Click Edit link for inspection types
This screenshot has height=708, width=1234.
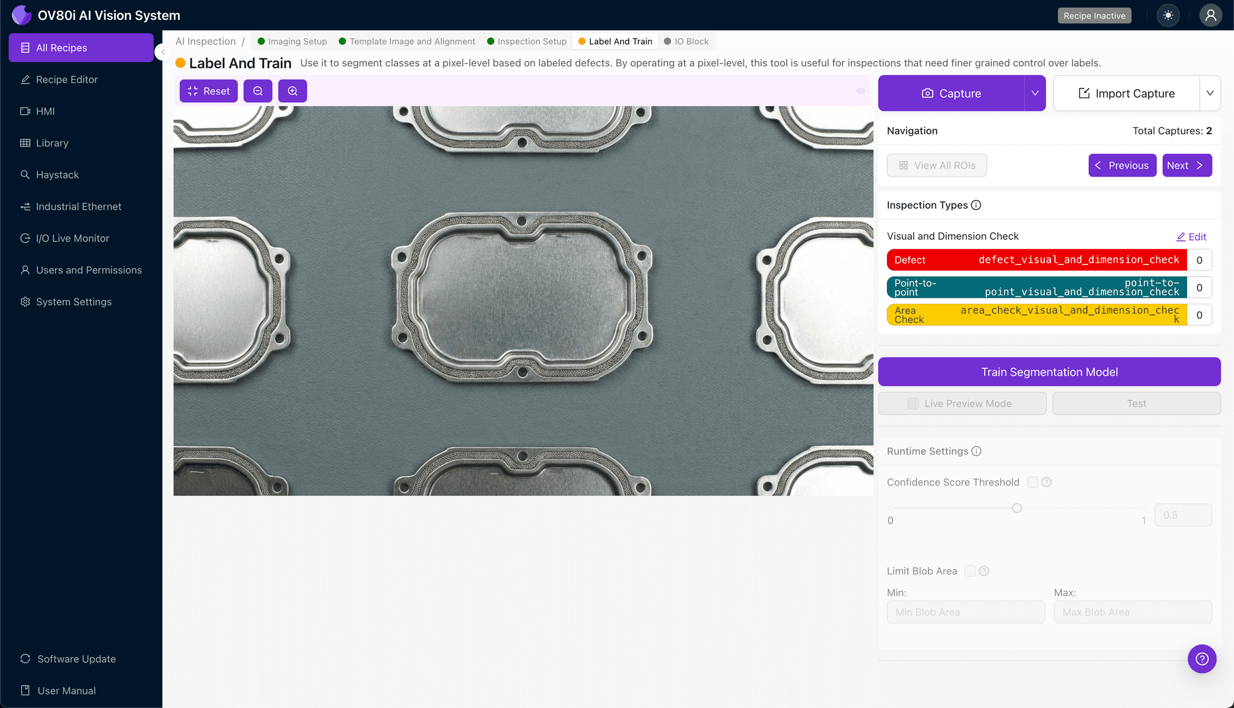1191,237
